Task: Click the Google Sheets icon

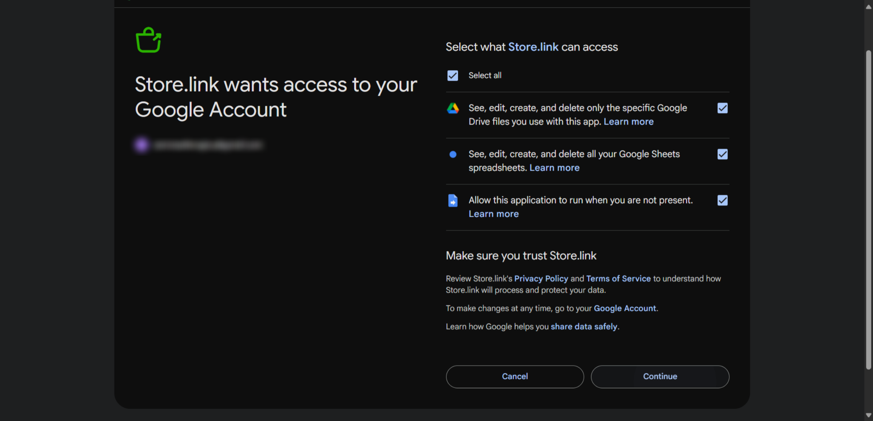Action: coord(453,154)
